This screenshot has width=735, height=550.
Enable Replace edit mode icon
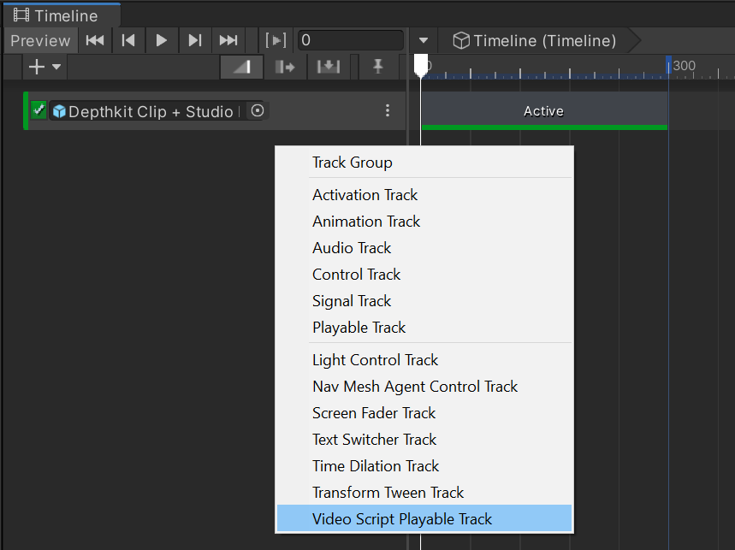(x=329, y=67)
